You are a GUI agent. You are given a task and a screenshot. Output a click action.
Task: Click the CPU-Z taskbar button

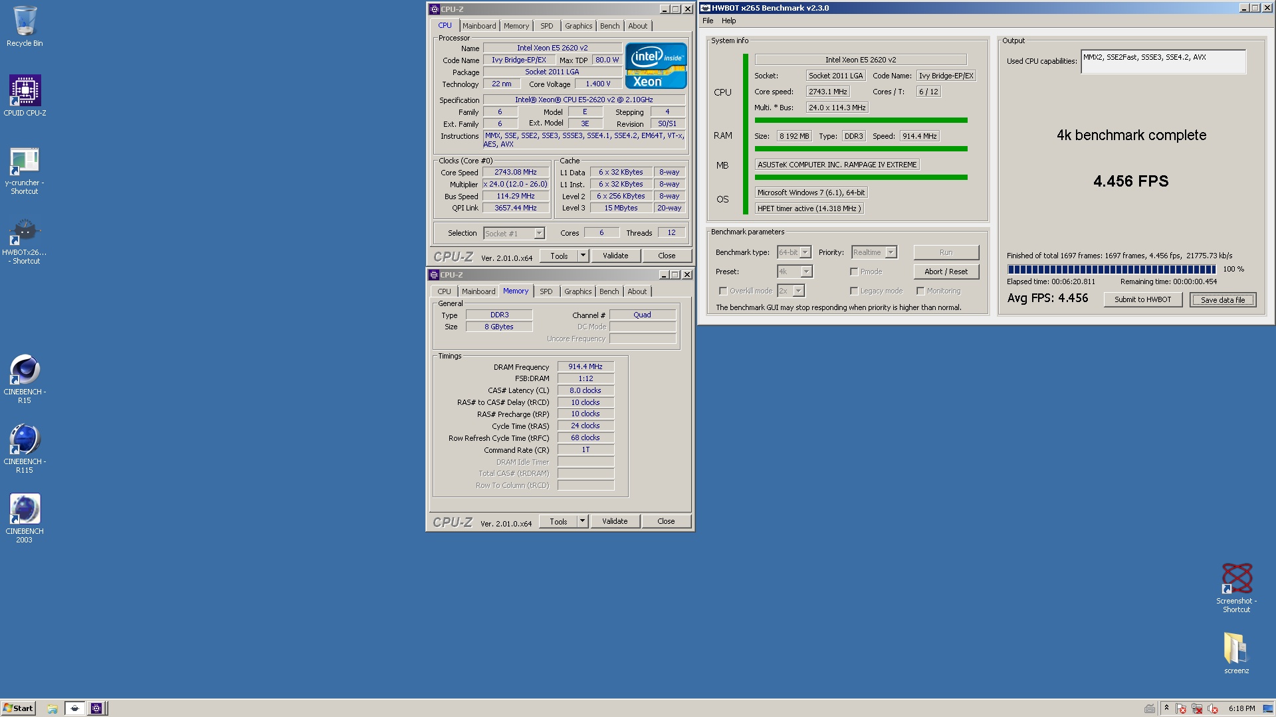[x=96, y=708]
